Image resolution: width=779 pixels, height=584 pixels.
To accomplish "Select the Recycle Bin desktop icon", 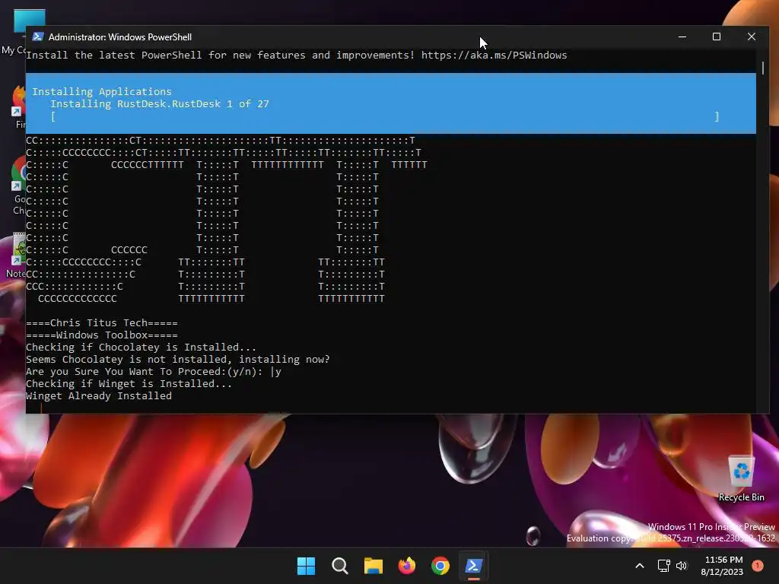I will (x=741, y=478).
